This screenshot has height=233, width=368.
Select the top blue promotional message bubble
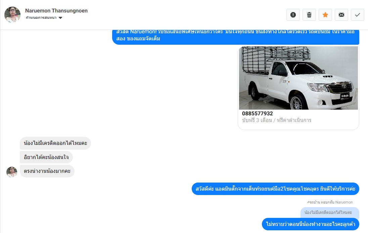tap(236, 37)
